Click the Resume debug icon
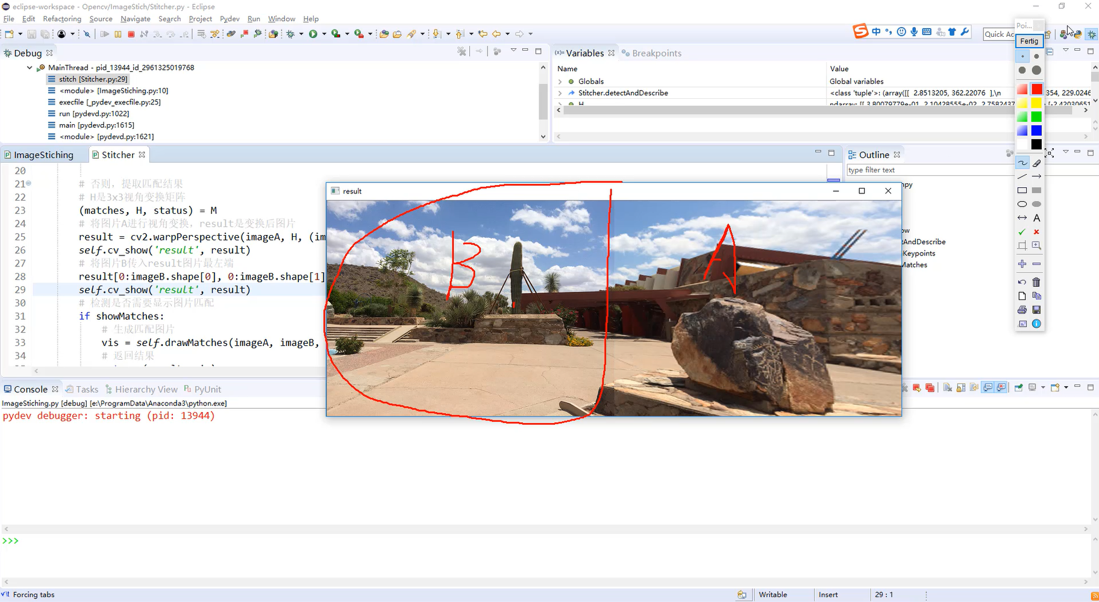Image resolution: width=1099 pixels, height=602 pixels. pyautogui.click(x=105, y=34)
